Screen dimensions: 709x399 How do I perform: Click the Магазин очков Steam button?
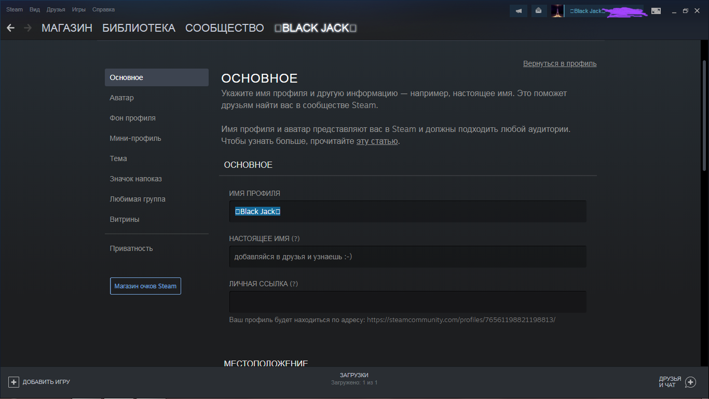[x=145, y=286]
